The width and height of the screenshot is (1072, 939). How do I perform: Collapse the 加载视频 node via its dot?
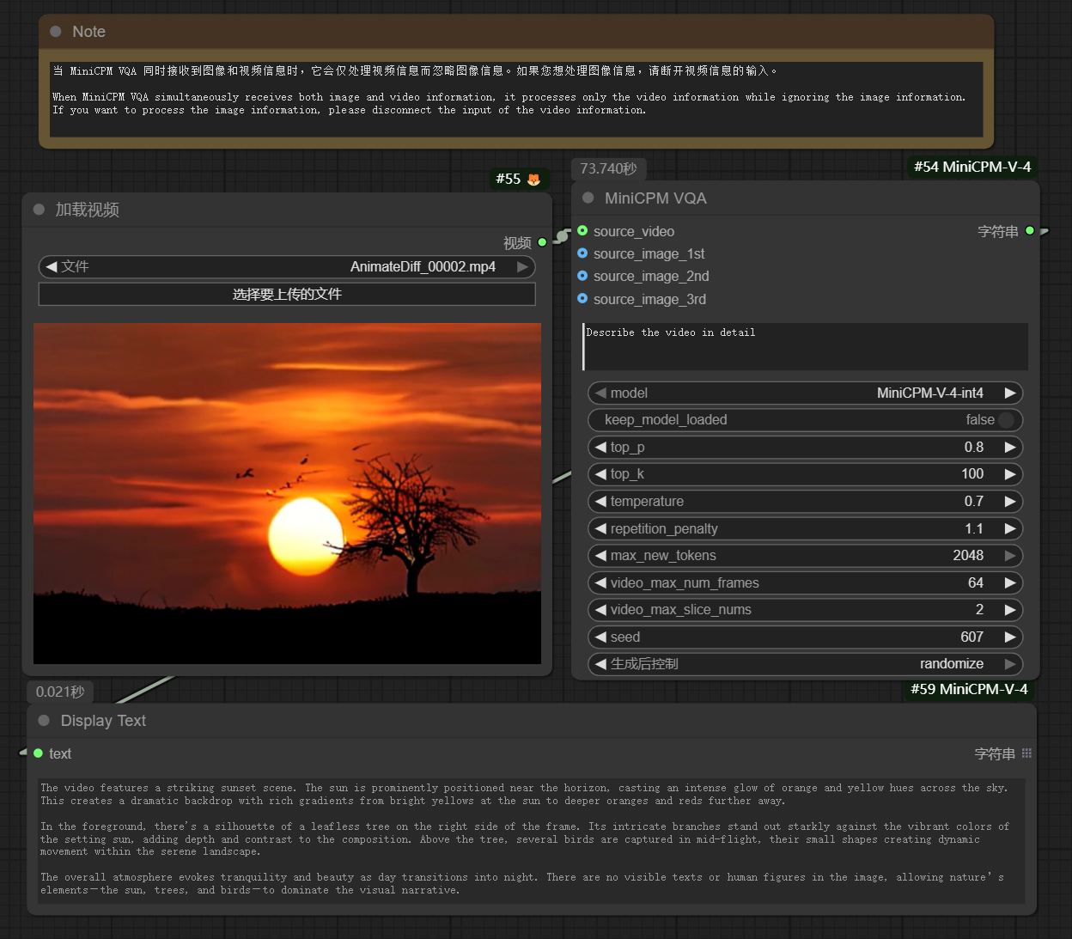(39, 210)
